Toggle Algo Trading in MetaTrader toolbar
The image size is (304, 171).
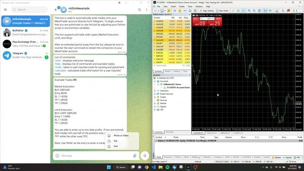pyautogui.click(x=207, y=10)
